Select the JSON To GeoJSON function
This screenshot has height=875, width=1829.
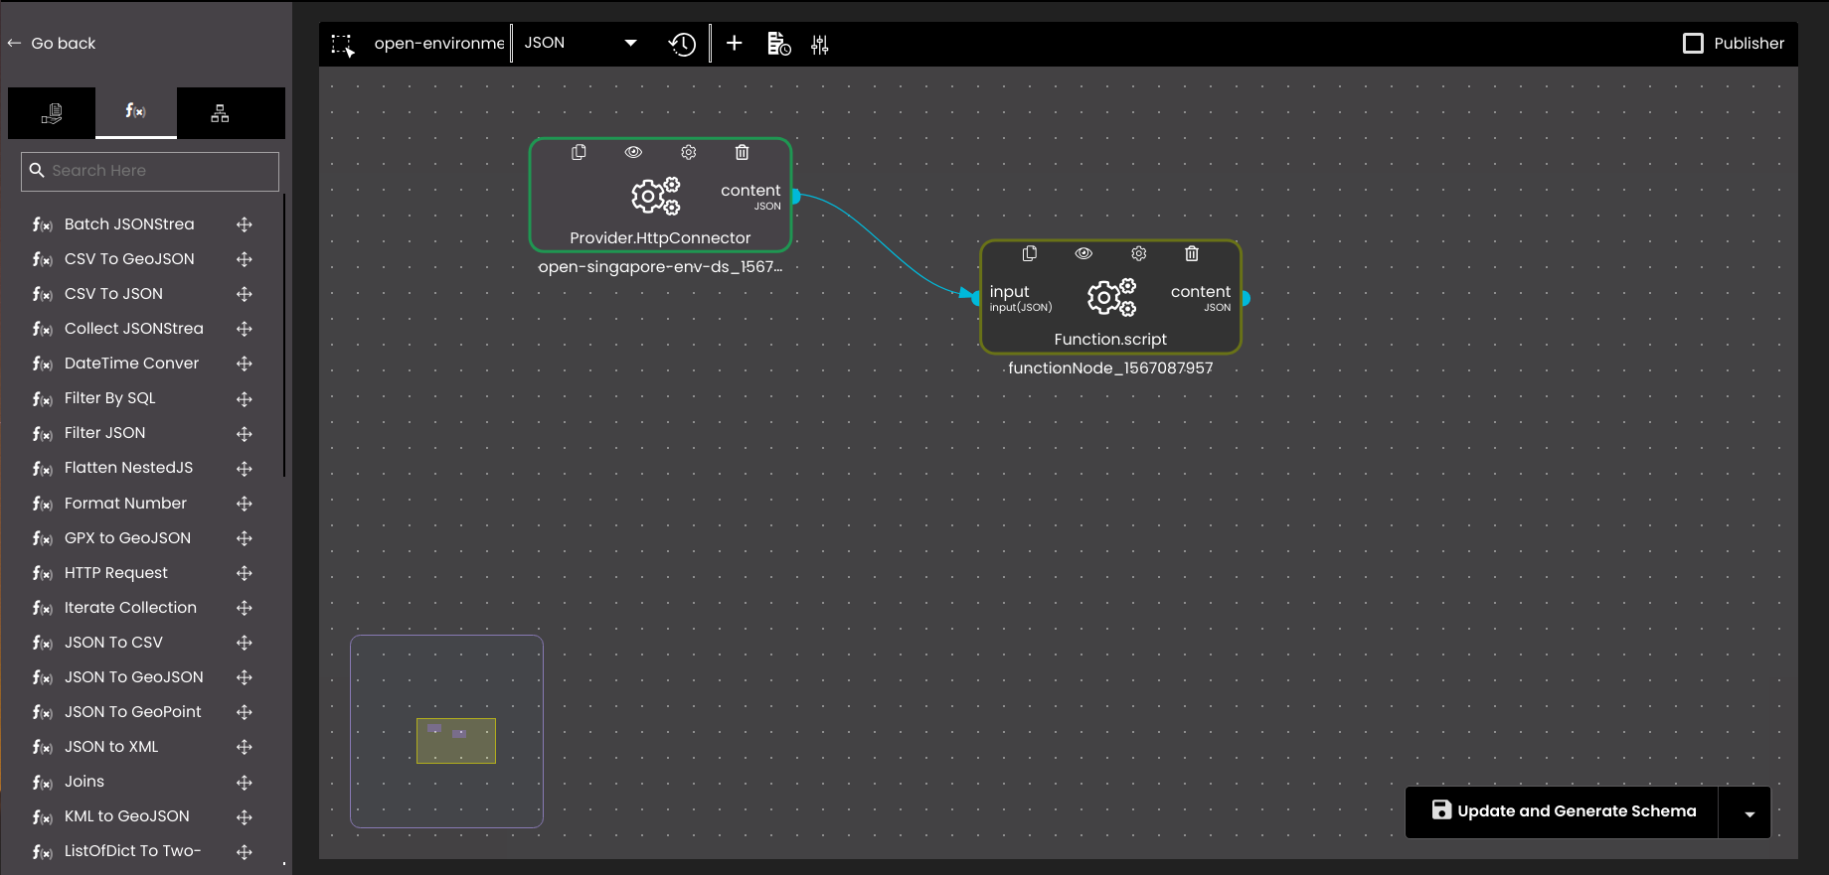[x=133, y=677]
